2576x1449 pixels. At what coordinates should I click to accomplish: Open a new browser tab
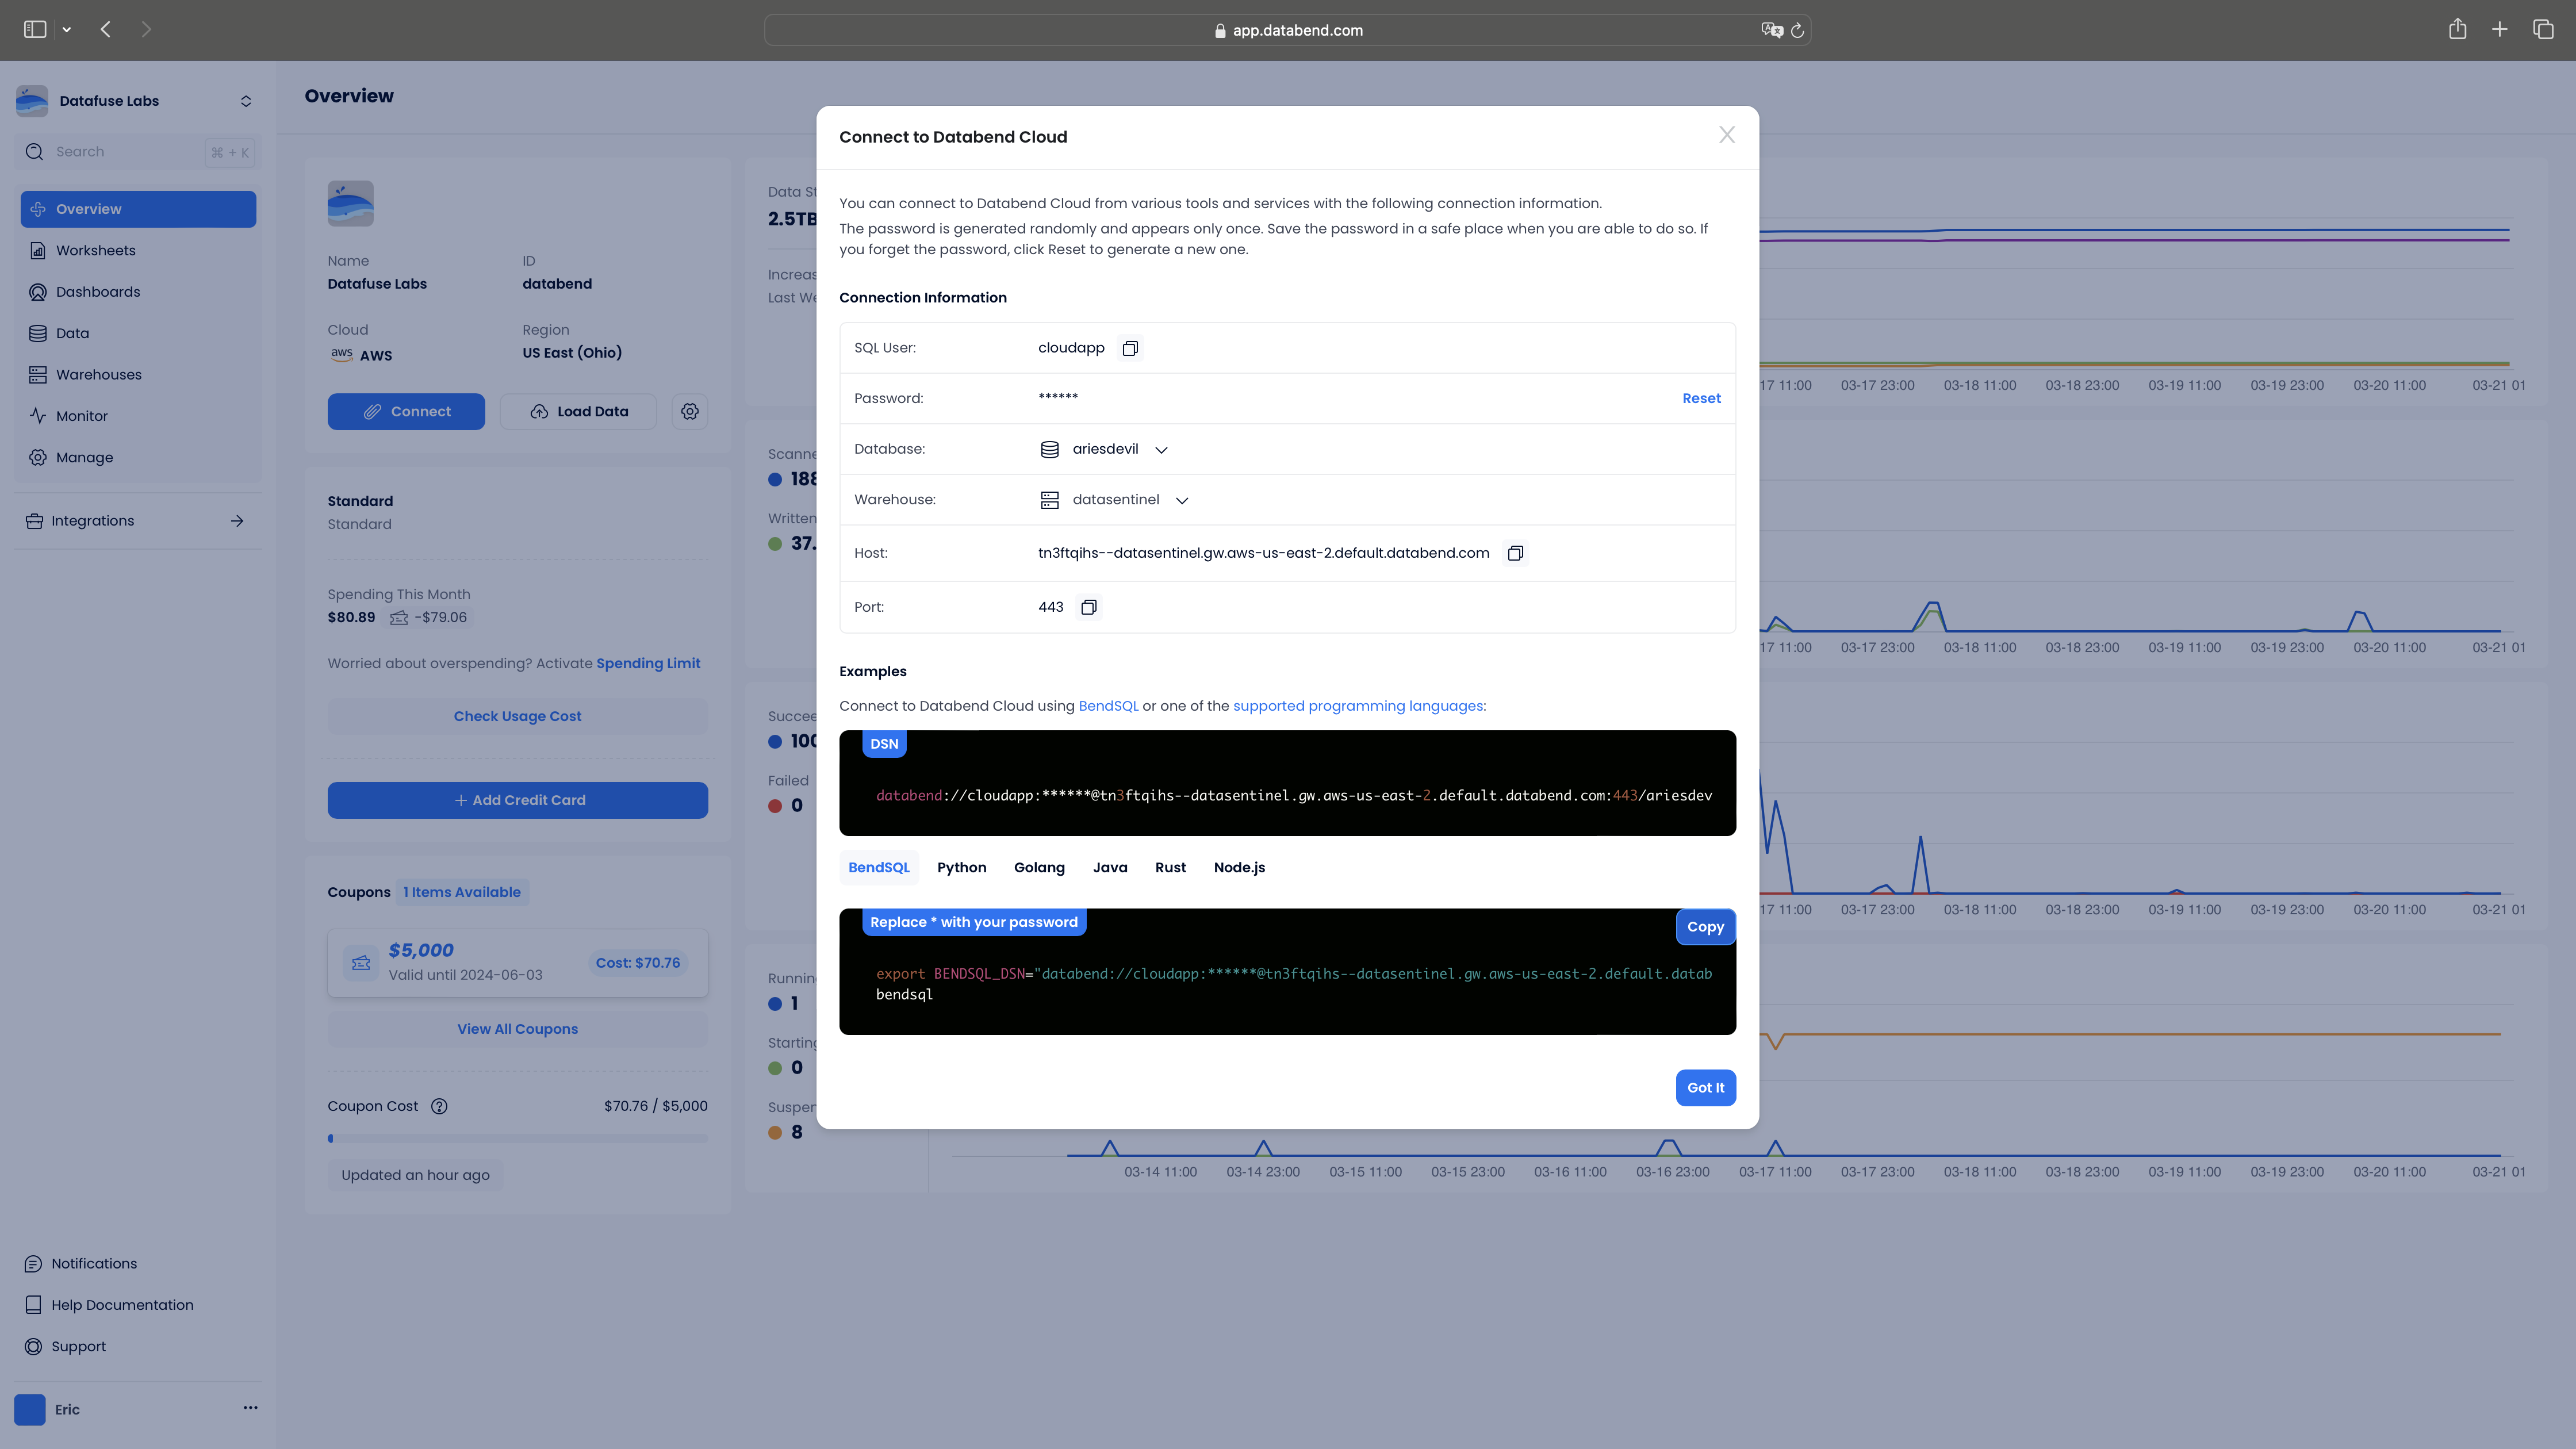pos(2499,29)
